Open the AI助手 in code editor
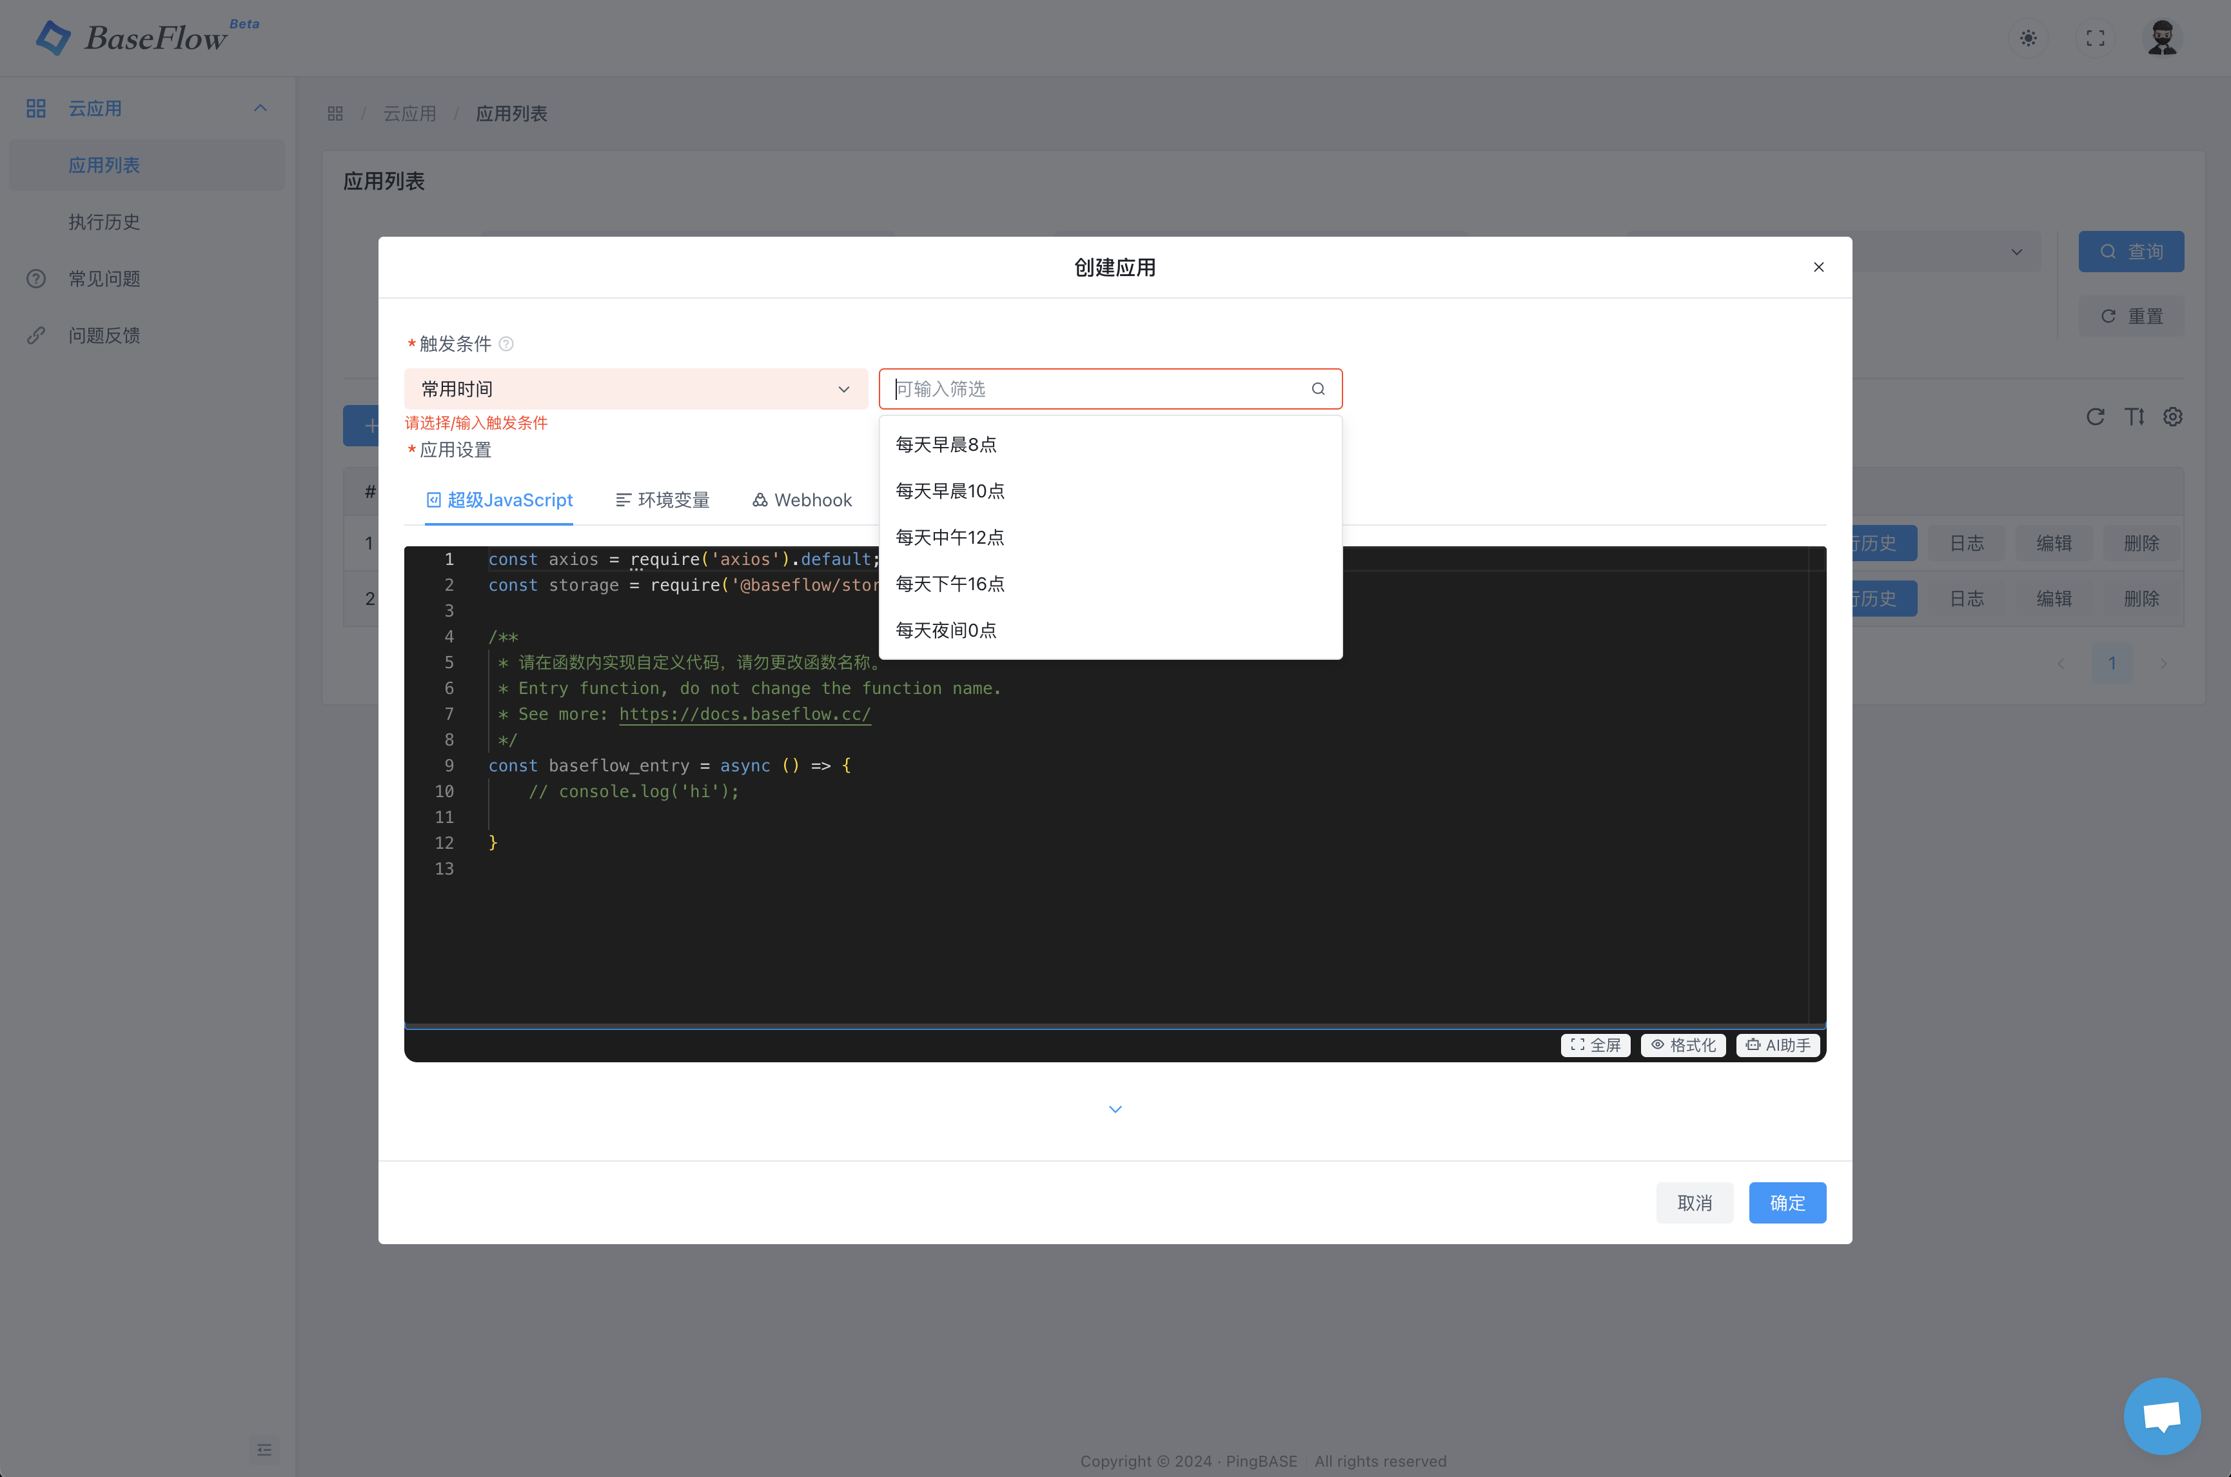 point(1778,1046)
